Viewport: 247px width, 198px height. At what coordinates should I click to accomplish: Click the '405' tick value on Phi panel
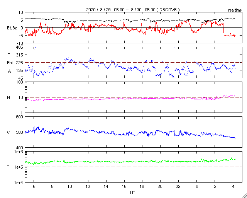pos(20,47)
